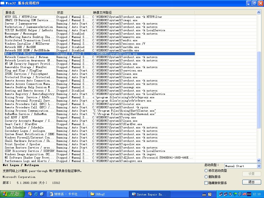Select the Secondary Logon / seclogon row
This screenshot has height=198, width=264.
coord(99,131)
